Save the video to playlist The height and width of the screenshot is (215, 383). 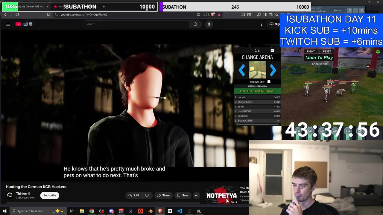(183, 195)
